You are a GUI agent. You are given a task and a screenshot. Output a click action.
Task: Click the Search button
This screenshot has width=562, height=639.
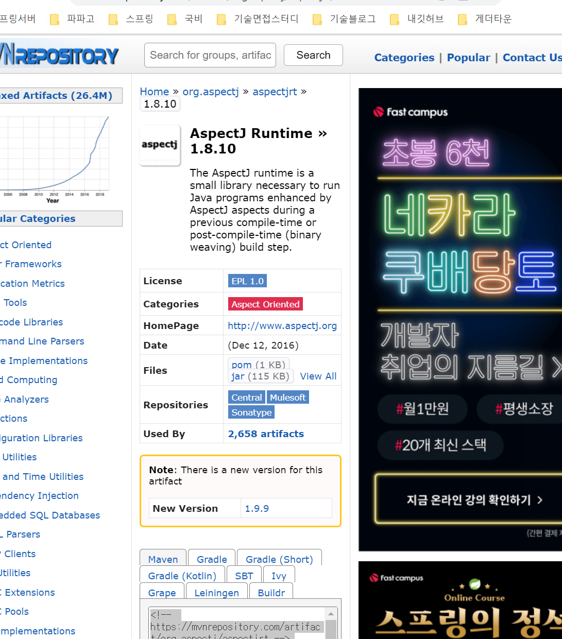(x=313, y=55)
